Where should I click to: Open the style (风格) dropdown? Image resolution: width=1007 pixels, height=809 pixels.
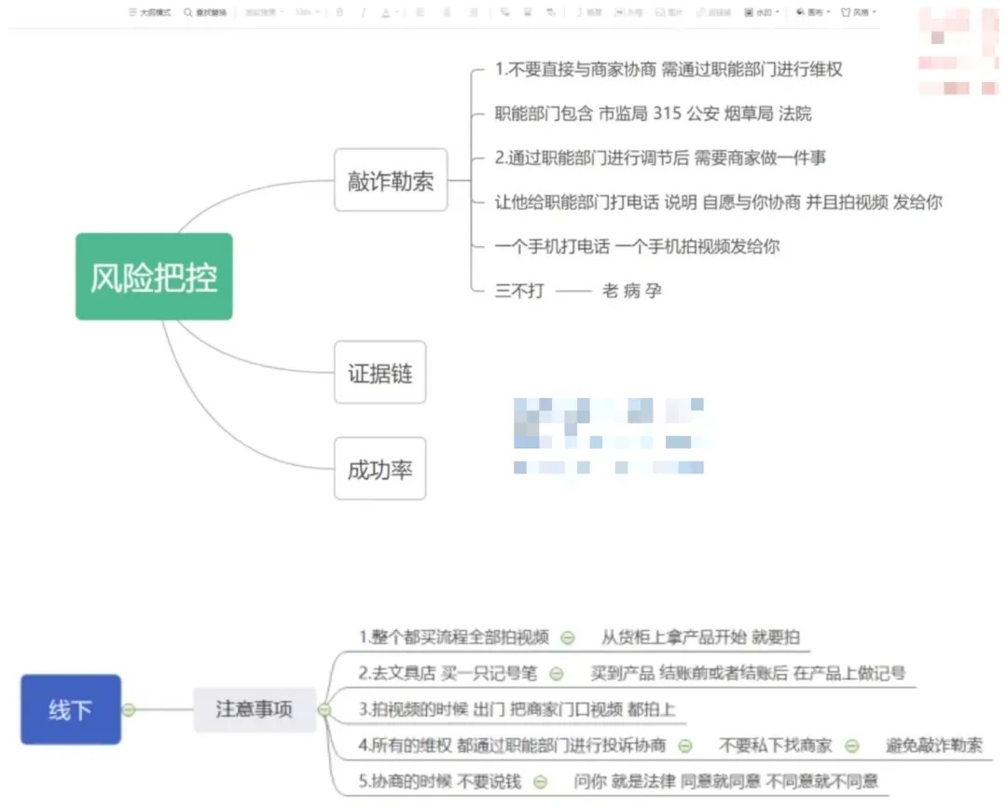click(x=858, y=12)
